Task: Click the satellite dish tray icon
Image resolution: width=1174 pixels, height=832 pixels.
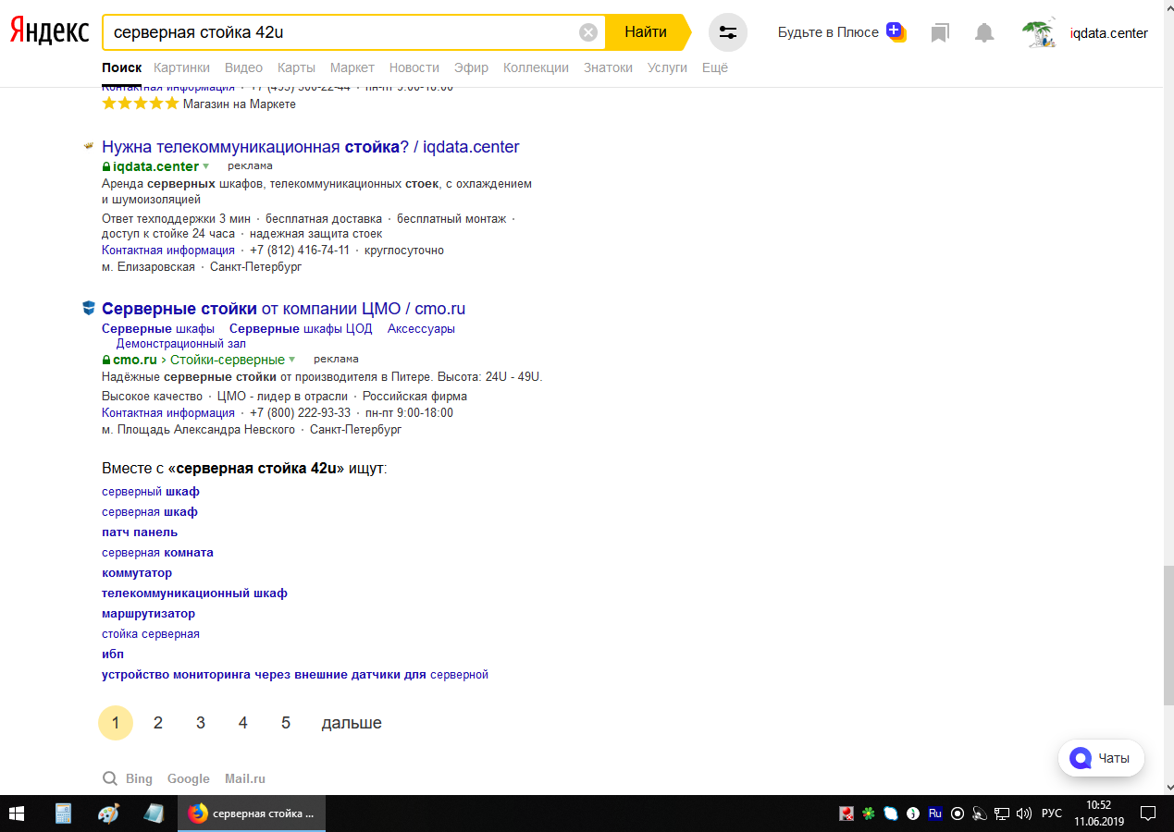Action: pos(980,814)
